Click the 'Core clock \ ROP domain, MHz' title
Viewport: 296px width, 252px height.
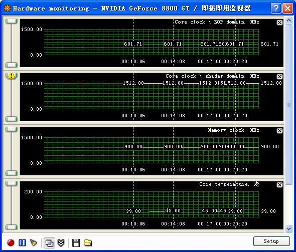coord(217,22)
